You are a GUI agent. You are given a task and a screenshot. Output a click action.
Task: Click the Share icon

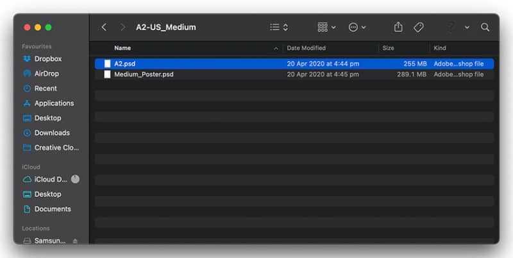click(398, 27)
